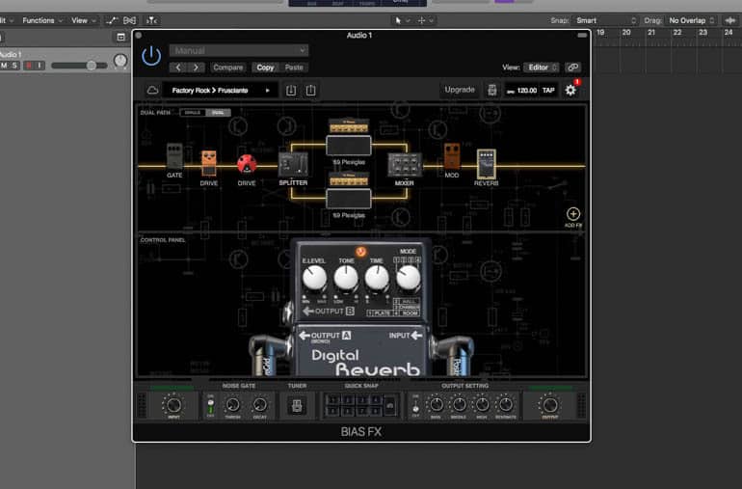Click the Noise Gate DECAY knob
The image size is (742, 489).
point(260,405)
